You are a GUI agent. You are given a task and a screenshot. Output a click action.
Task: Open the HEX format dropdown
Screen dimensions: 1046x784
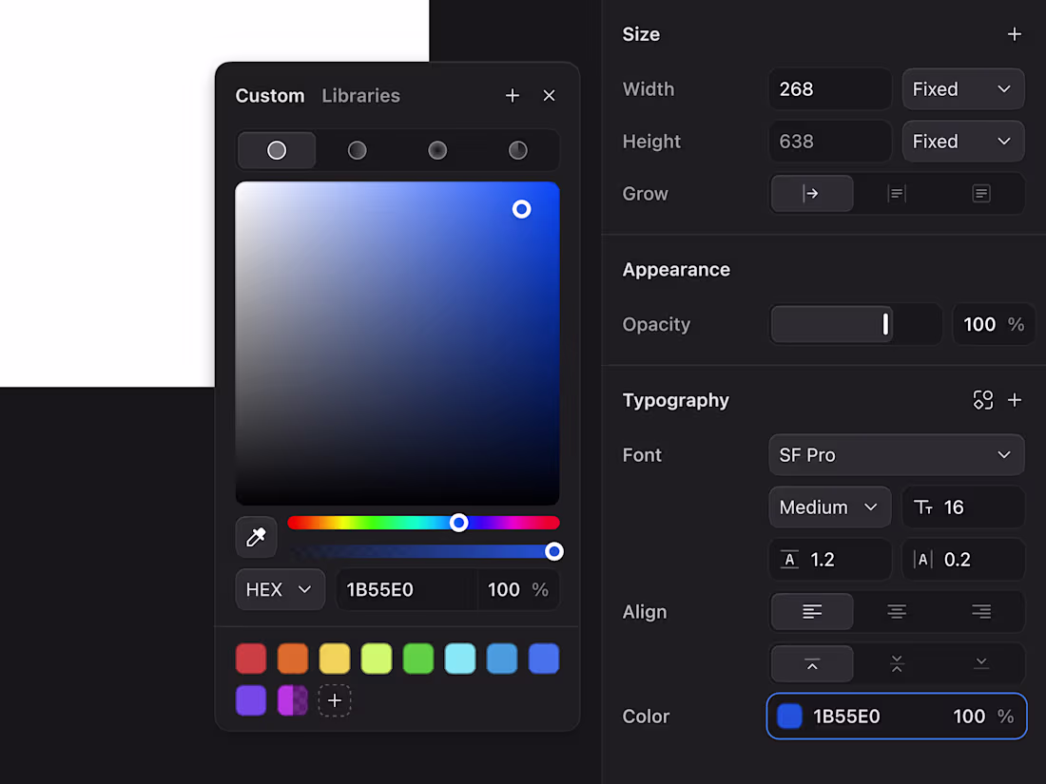click(x=280, y=589)
